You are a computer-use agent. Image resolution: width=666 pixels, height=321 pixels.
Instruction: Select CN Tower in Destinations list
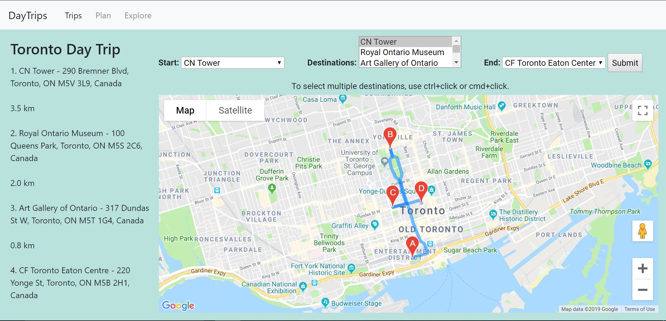coord(405,42)
